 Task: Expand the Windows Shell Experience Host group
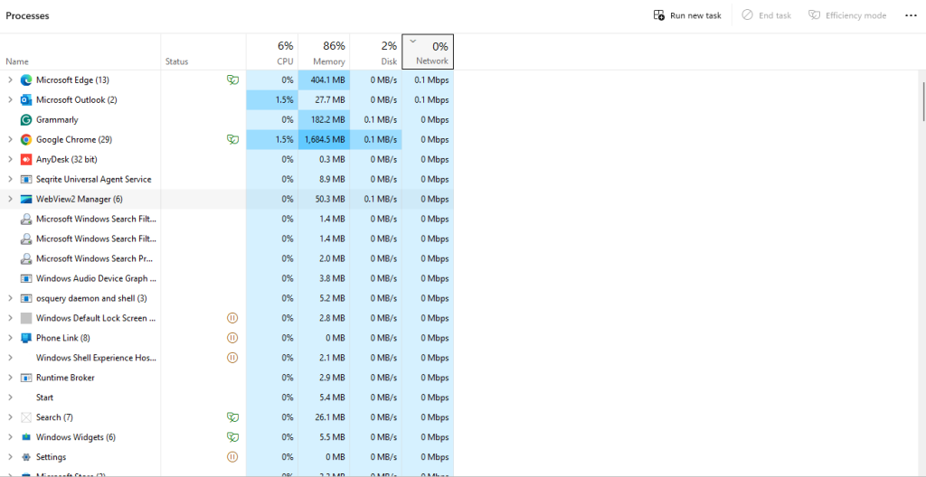pos(9,358)
